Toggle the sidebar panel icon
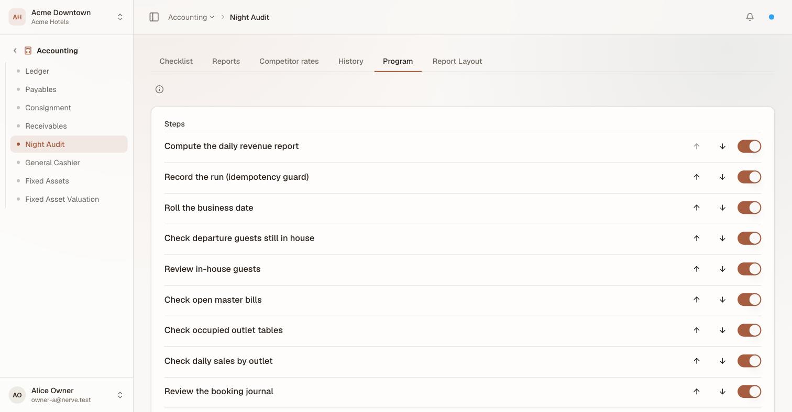 coord(154,17)
